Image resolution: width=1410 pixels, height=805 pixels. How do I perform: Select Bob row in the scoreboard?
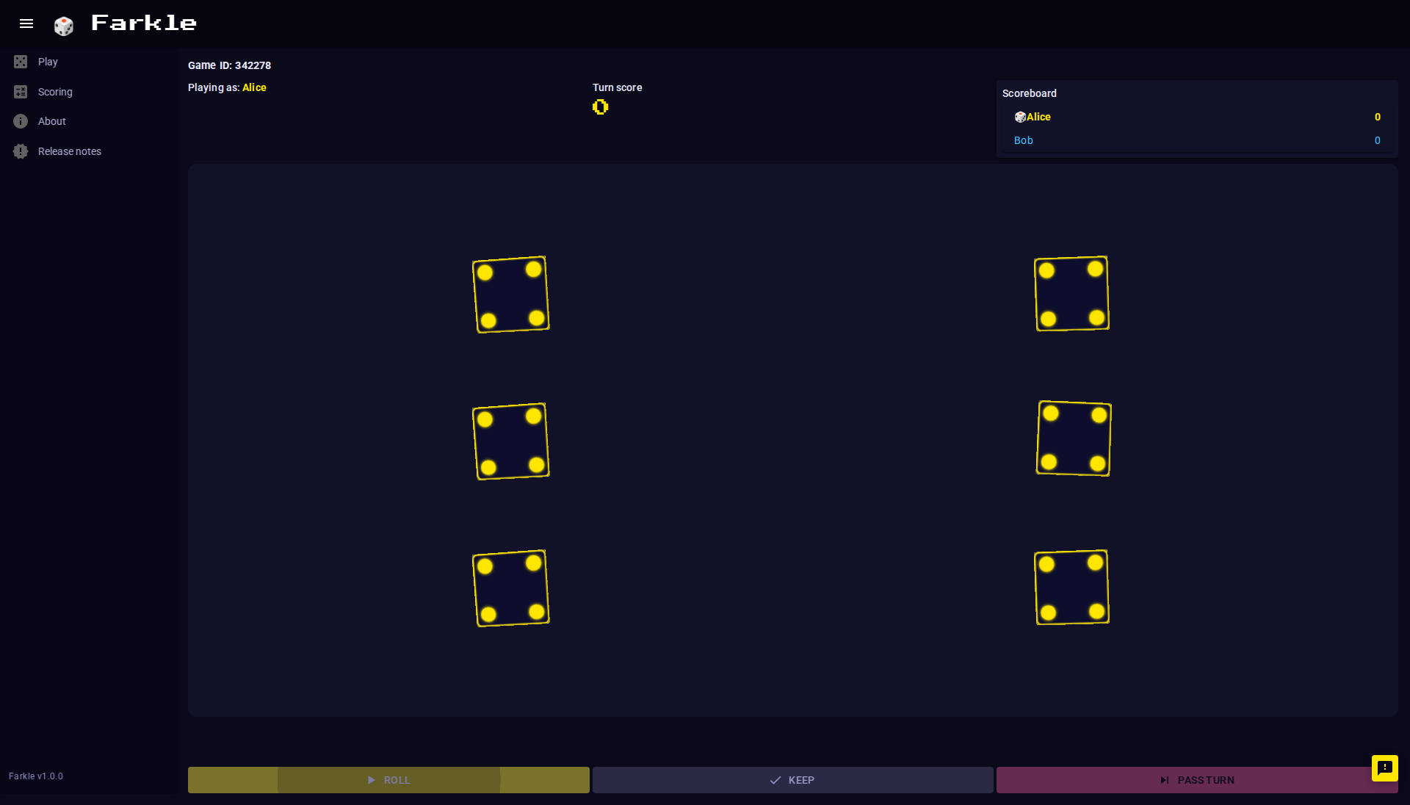click(x=1197, y=140)
